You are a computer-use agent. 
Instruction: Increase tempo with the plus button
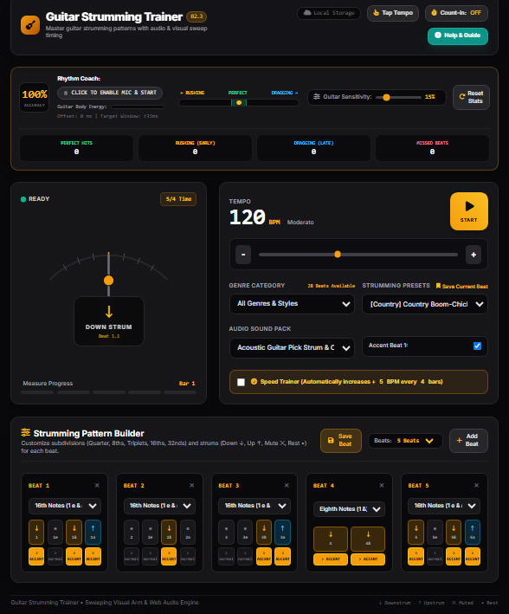(x=474, y=255)
